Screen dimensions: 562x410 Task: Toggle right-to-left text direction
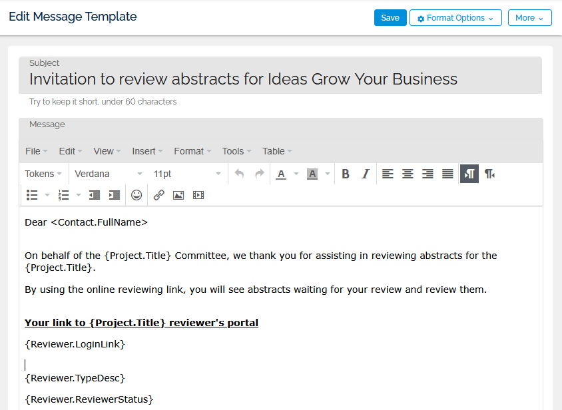coord(489,174)
